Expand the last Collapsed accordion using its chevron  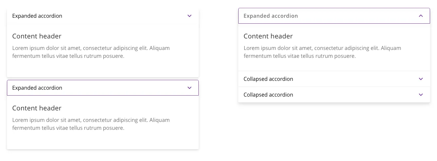[x=421, y=95]
